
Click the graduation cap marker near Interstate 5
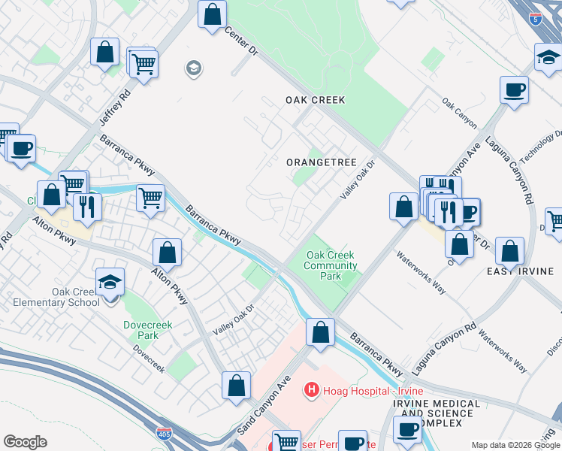(548, 57)
